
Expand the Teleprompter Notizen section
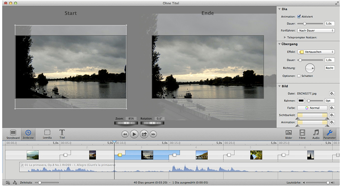pyautogui.click(x=285, y=37)
